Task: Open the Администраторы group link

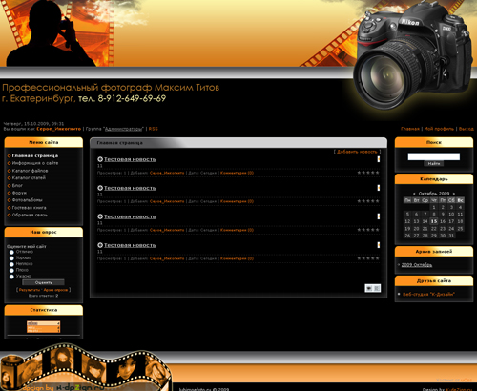Action: click(124, 129)
